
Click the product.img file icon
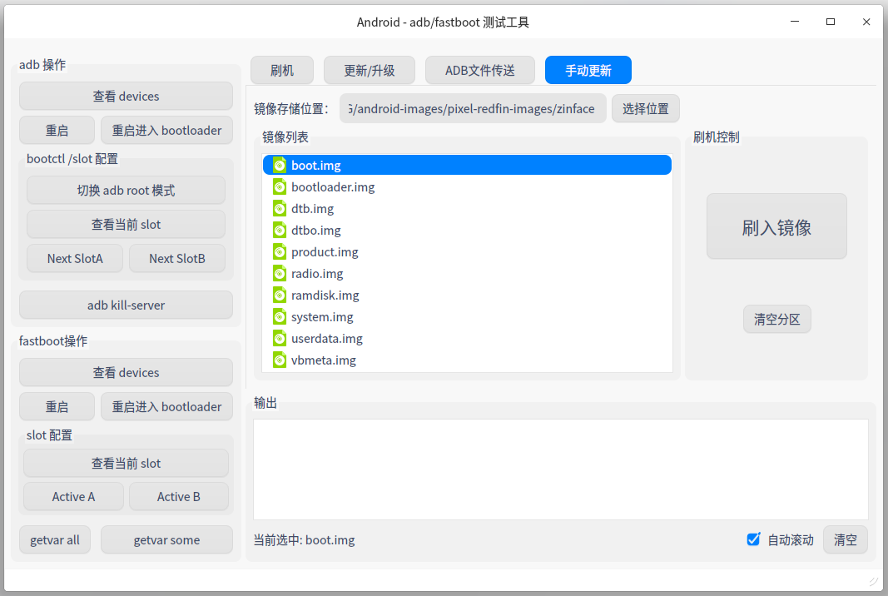tap(279, 252)
